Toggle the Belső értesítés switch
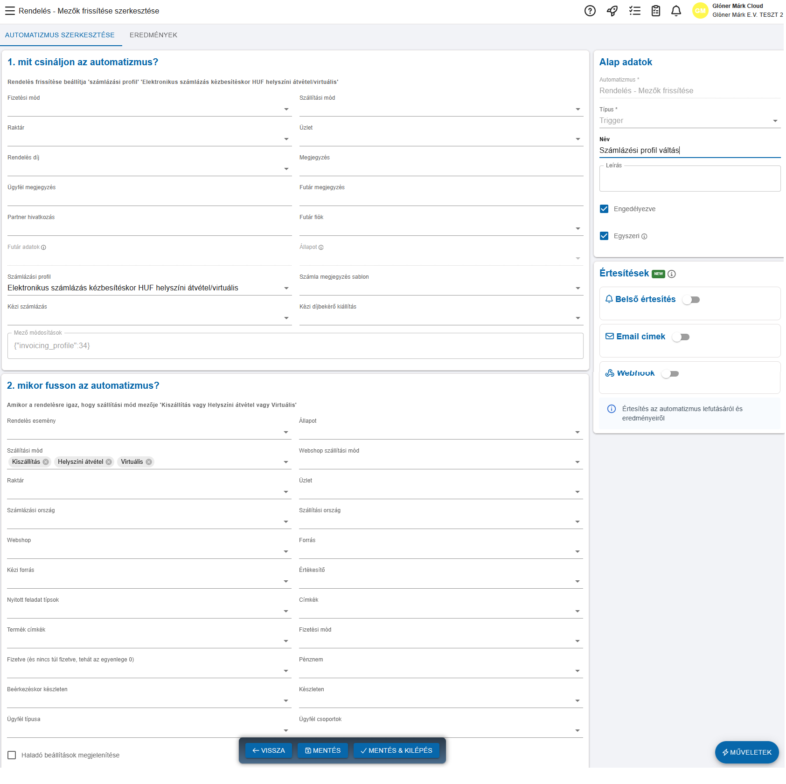Image resolution: width=786 pixels, height=784 pixels. 691,300
